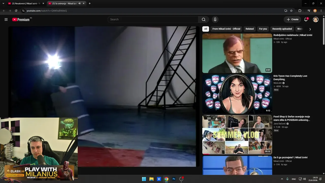Open File Explorer from the taskbar
Screen dimensions: 325x183
point(151,179)
